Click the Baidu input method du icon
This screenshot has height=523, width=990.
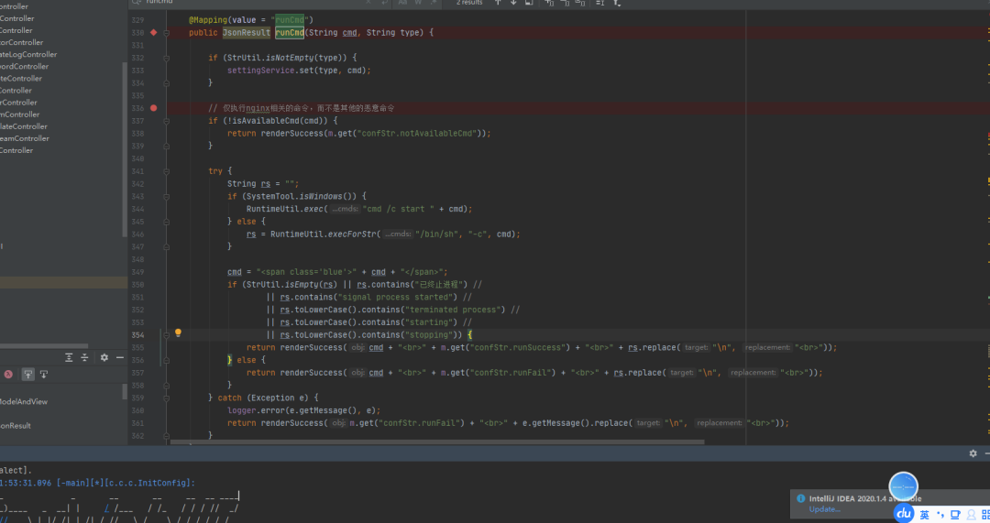click(904, 514)
